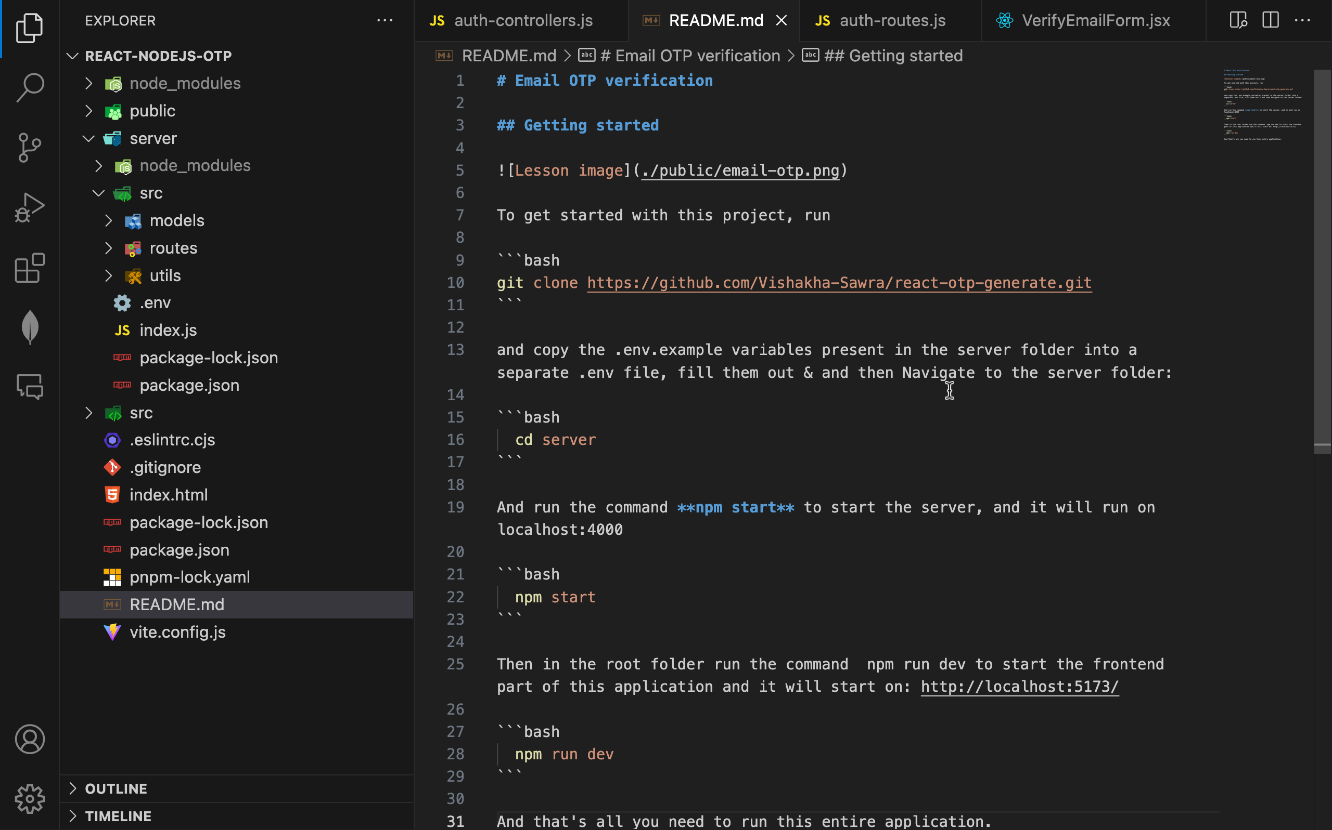The image size is (1332, 830).
Task: Switch to the VerifyEmailForm.jsx tab
Action: [1095, 21]
